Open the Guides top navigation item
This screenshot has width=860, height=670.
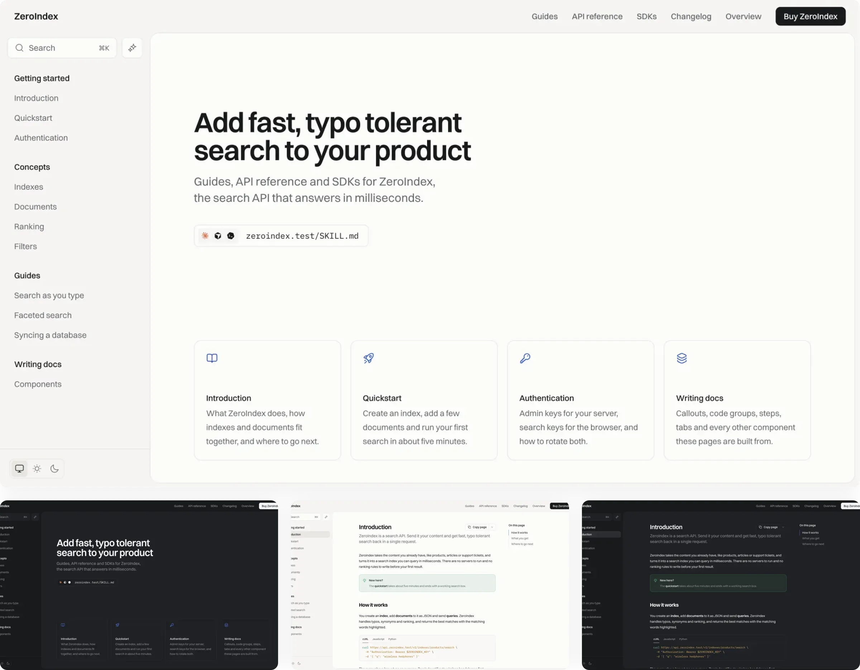tap(545, 16)
